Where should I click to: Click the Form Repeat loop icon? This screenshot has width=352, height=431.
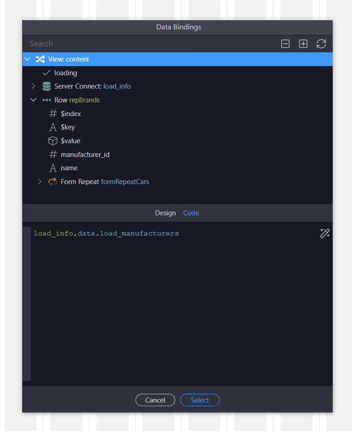[53, 182]
